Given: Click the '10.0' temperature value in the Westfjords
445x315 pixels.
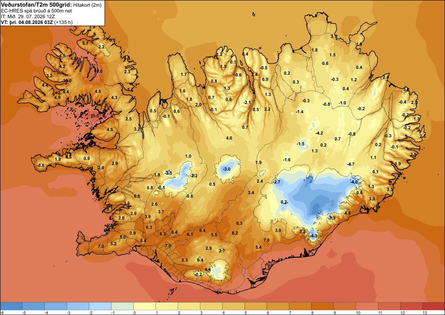Looking at the screenshot, I should pos(67,80).
